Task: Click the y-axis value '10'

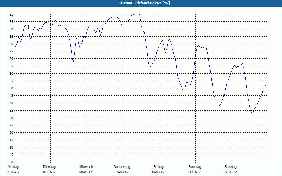Action: click(x=11, y=147)
